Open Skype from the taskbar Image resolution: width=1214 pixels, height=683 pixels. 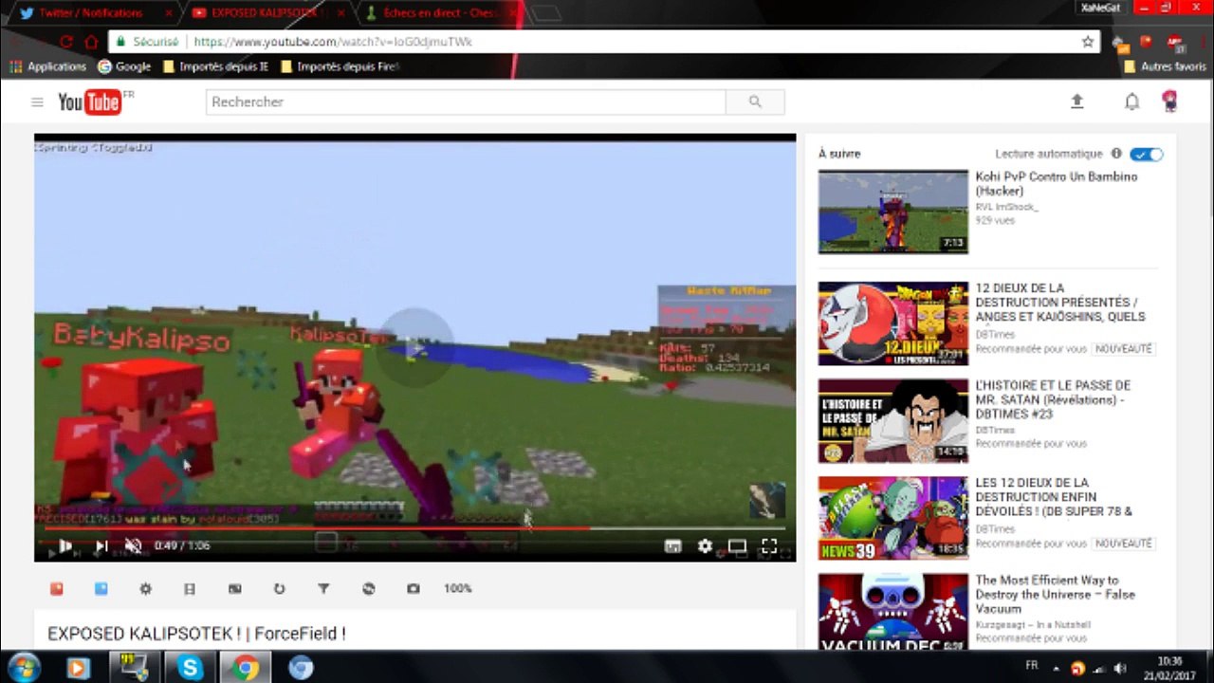190,668
